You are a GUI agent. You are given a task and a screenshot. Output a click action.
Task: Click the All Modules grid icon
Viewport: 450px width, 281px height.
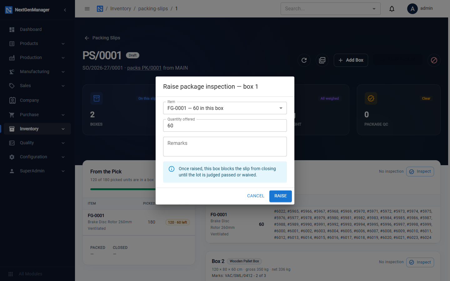[x=11, y=274]
